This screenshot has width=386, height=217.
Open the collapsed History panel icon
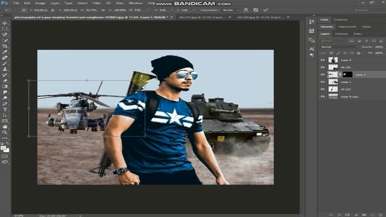pyautogui.click(x=312, y=22)
